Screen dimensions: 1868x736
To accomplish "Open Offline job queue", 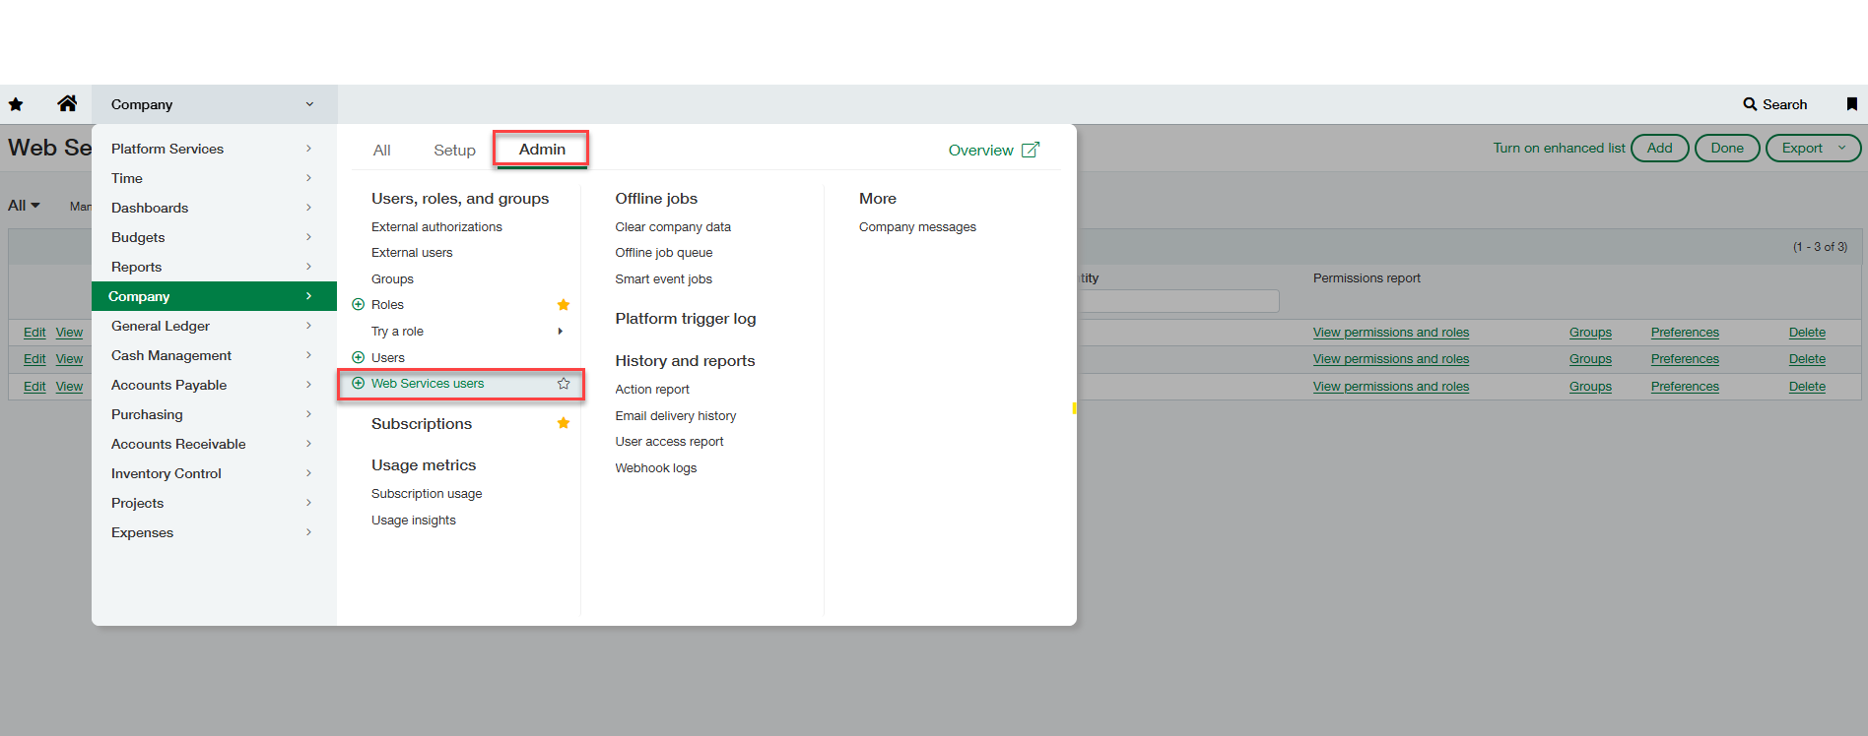I will (x=664, y=253).
